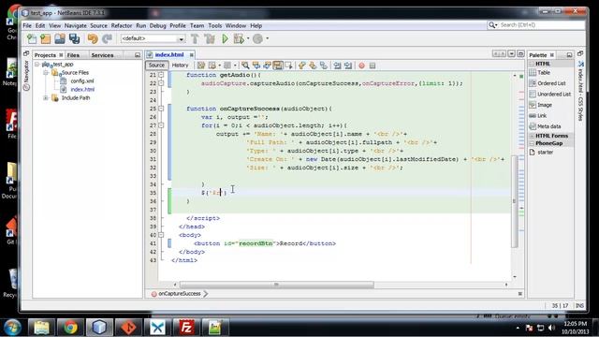Click Shift Line Right icon

[x=348, y=66]
